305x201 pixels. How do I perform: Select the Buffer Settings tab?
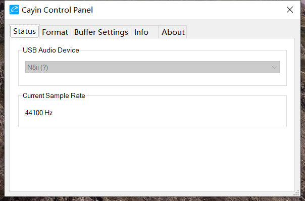101,32
